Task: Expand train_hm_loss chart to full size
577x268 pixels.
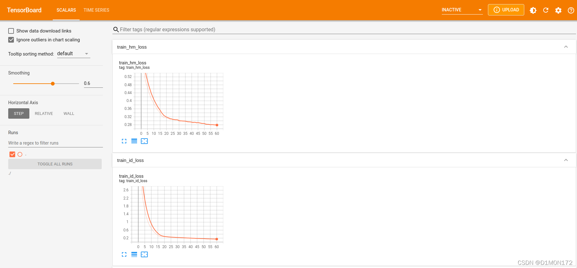Action: pyautogui.click(x=124, y=141)
